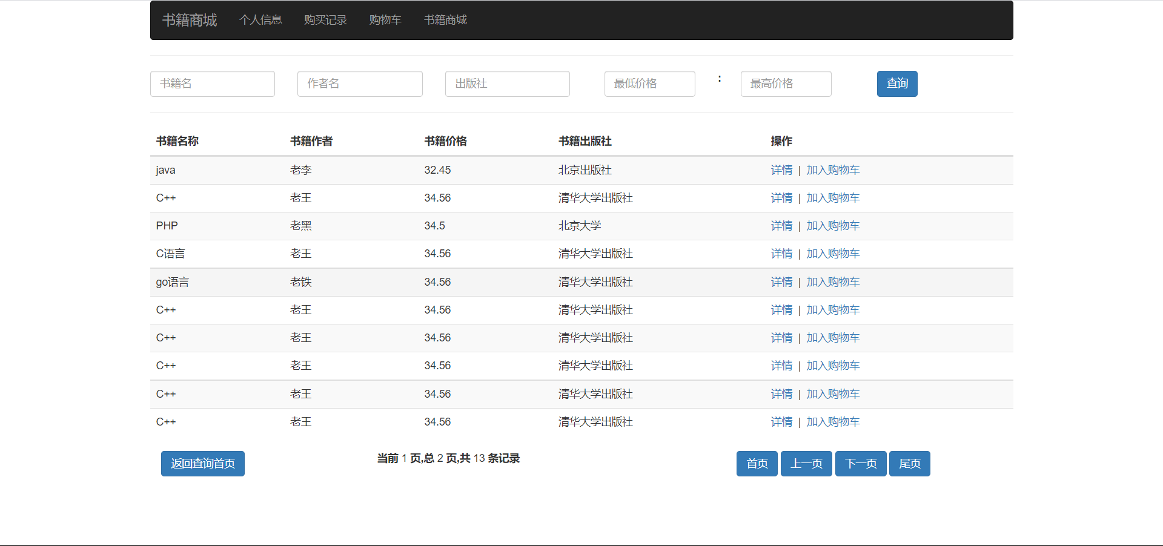Click author 老黑 in the PHP row
Image resolution: width=1163 pixels, height=546 pixels.
(x=301, y=226)
